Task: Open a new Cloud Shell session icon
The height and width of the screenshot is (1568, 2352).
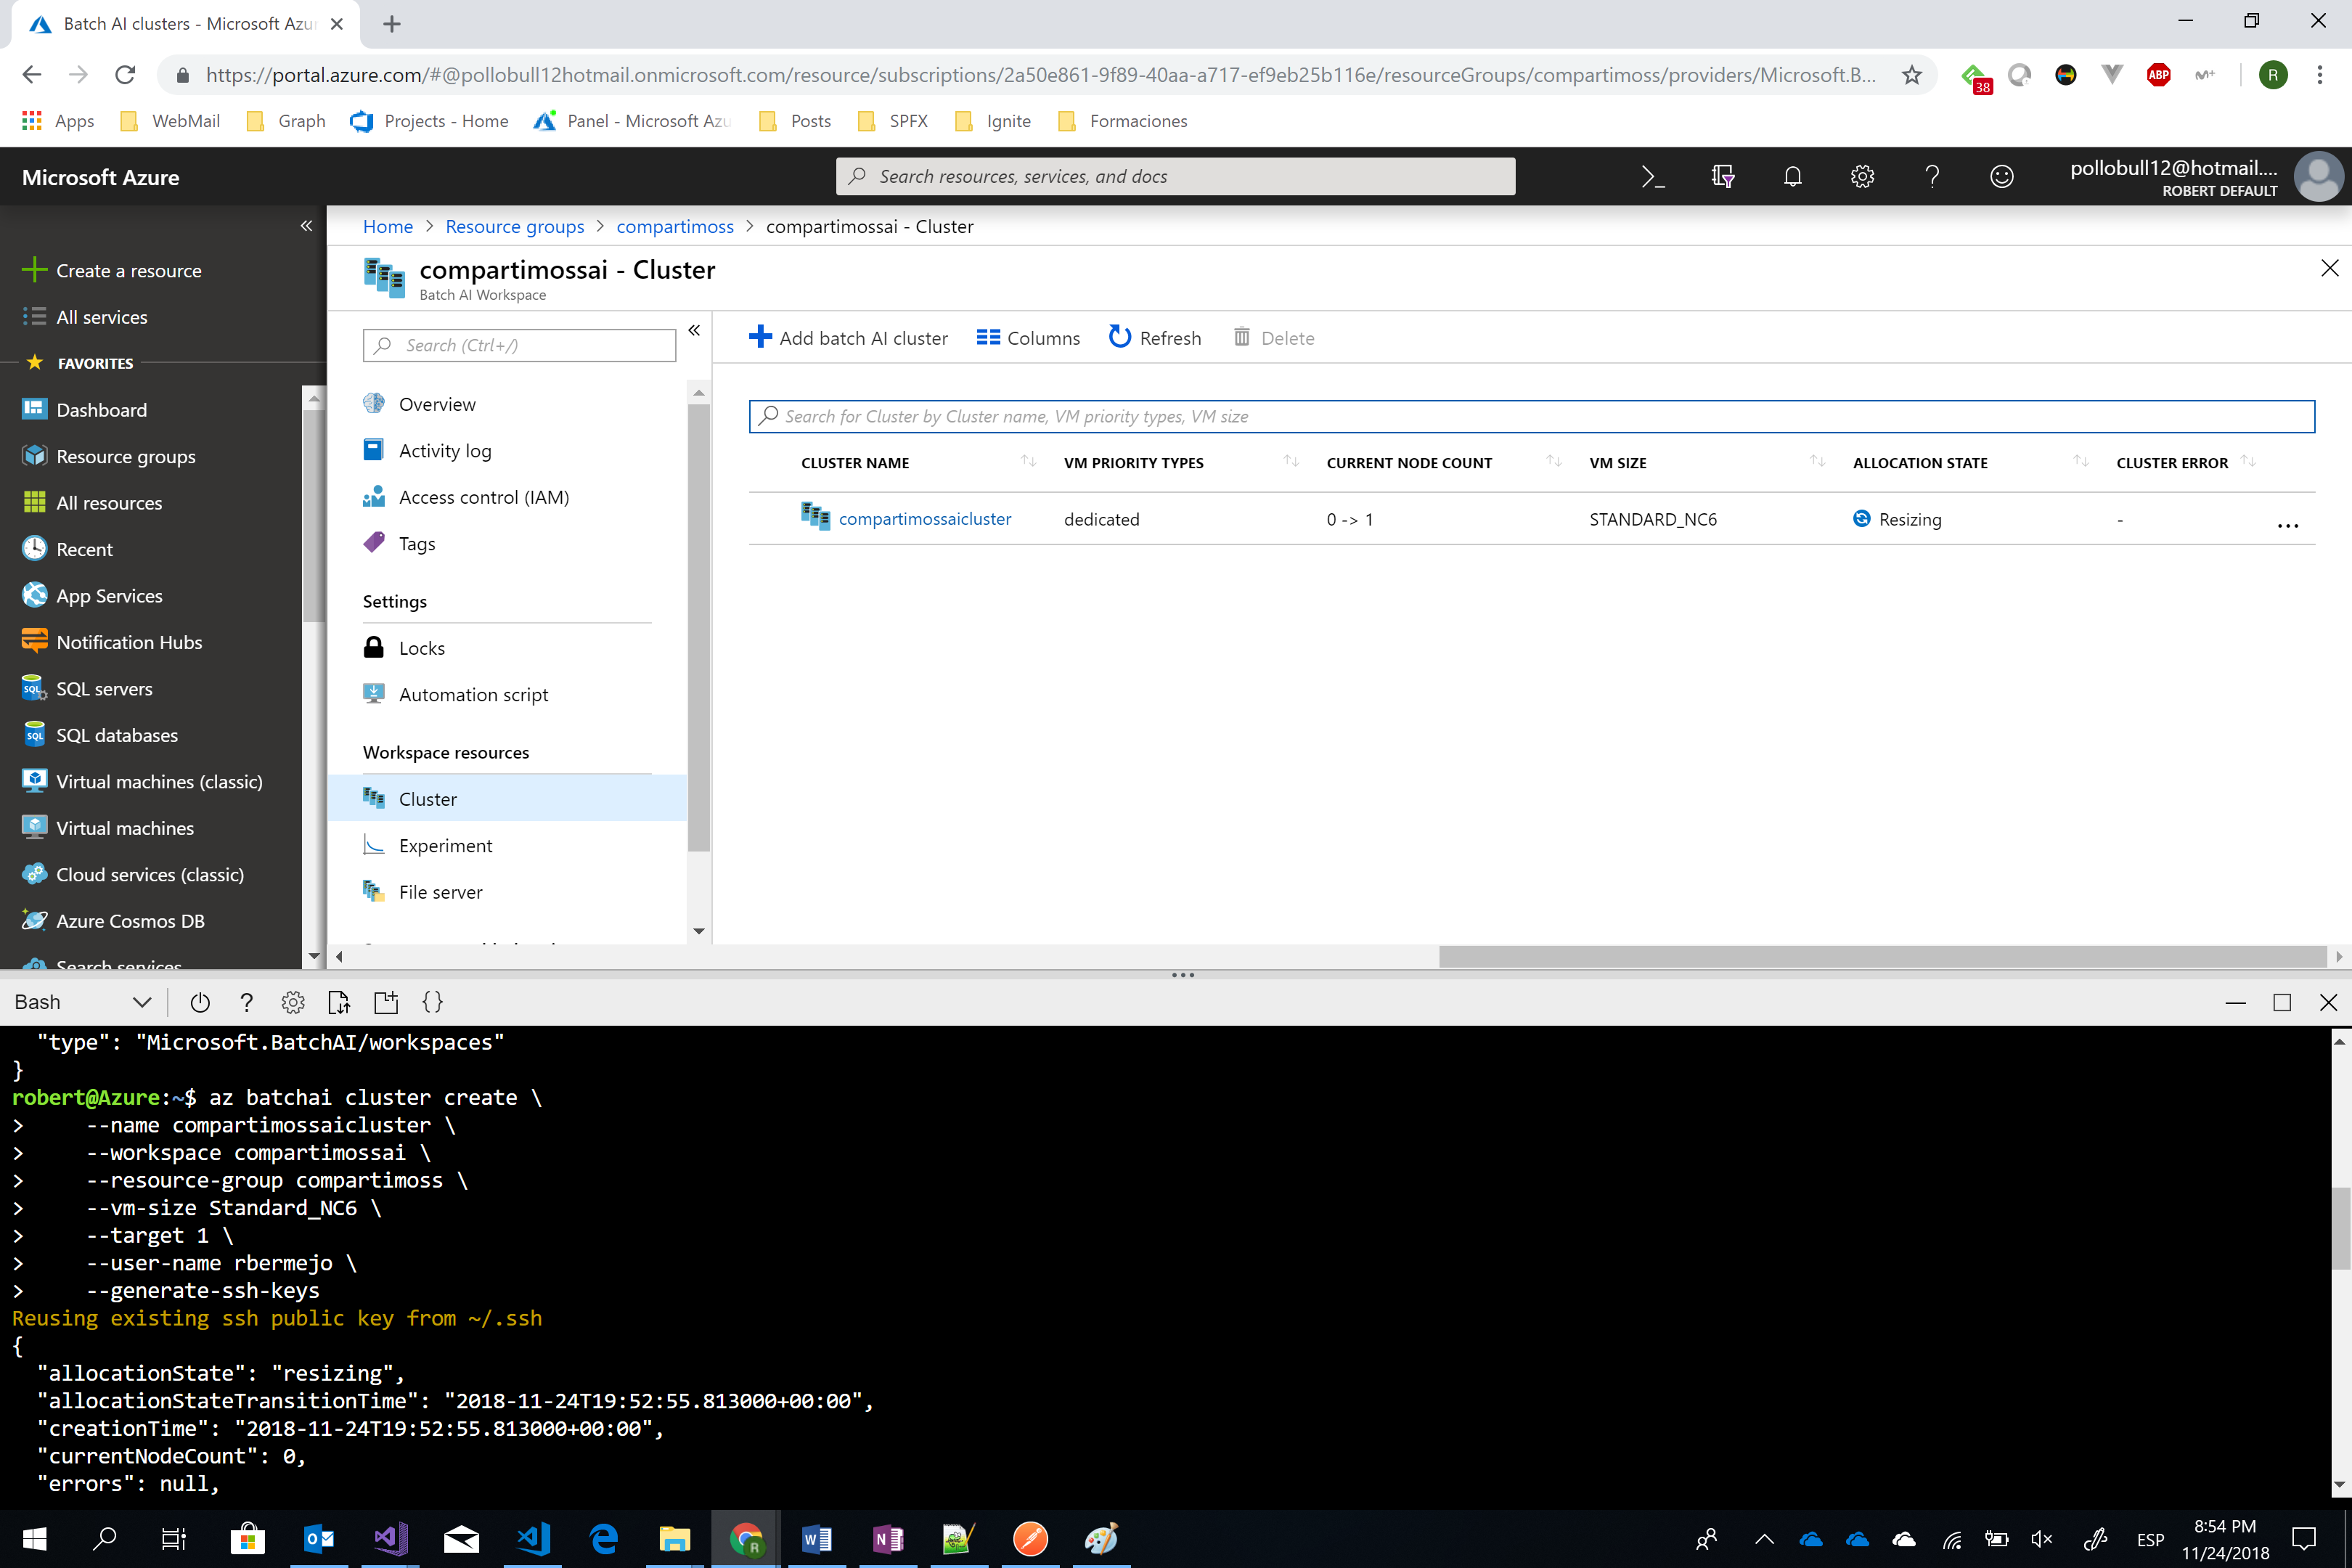Action: click(x=386, y=1002)
